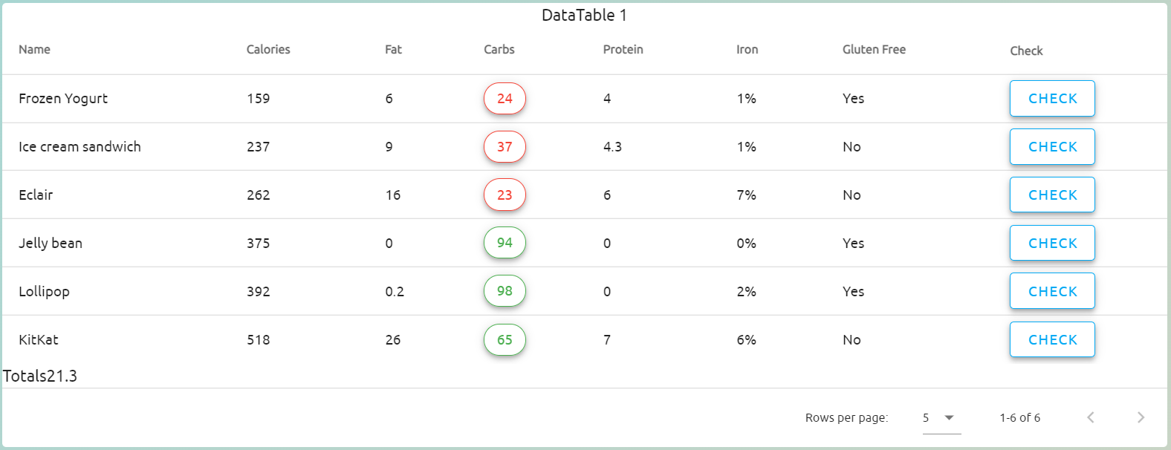Sort by the Fat column header
Screen dimensions: 1171x450
pos(393,50)
